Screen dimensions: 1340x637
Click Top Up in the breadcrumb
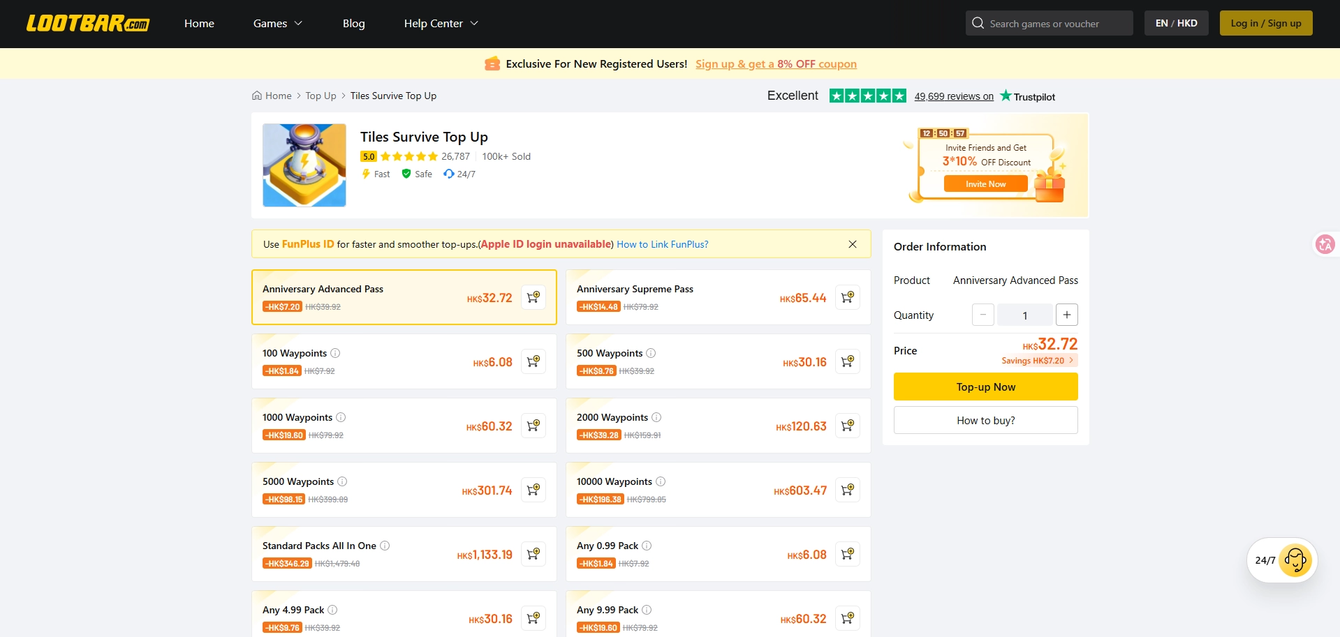(x=321, y=96)
